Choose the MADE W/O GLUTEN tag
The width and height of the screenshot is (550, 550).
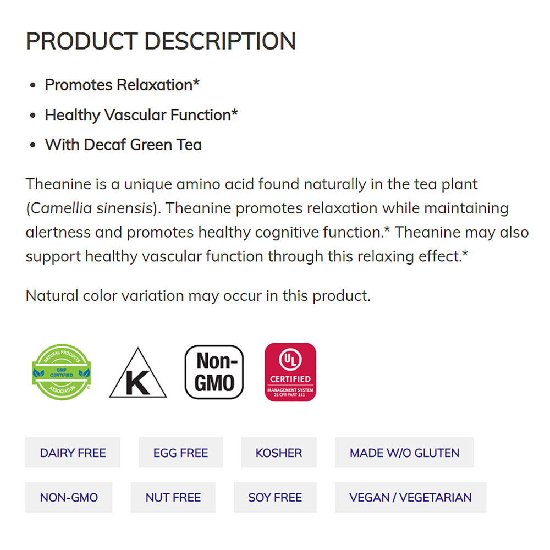click(x=404, y=453)
